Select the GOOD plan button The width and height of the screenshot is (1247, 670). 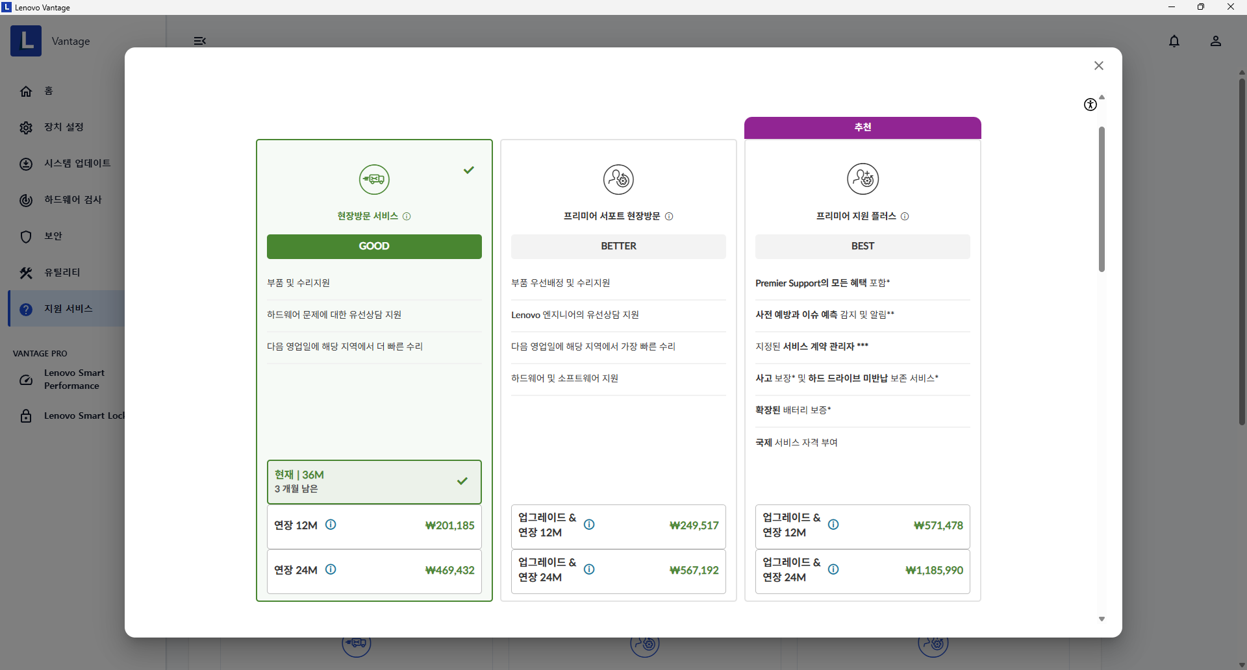pos(374,247)
